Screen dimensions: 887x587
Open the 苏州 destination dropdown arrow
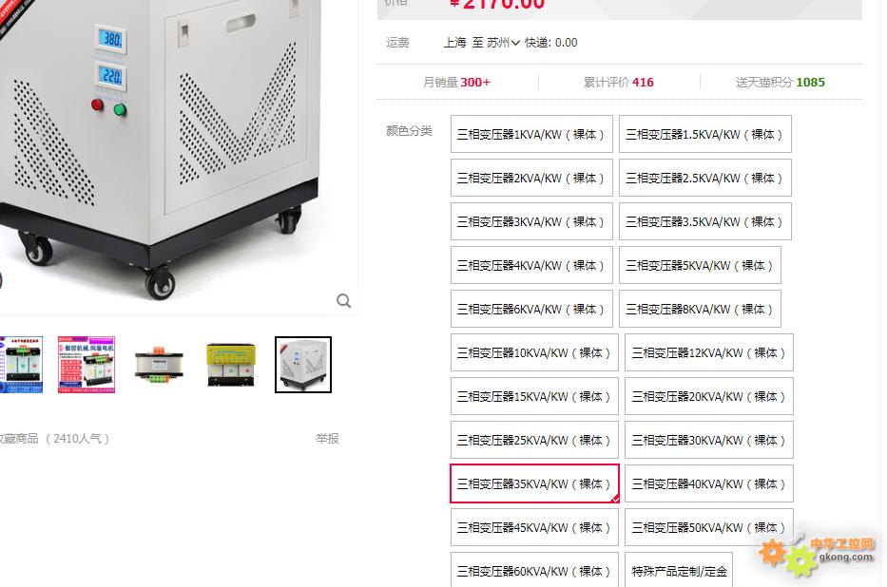coord(515,43)
